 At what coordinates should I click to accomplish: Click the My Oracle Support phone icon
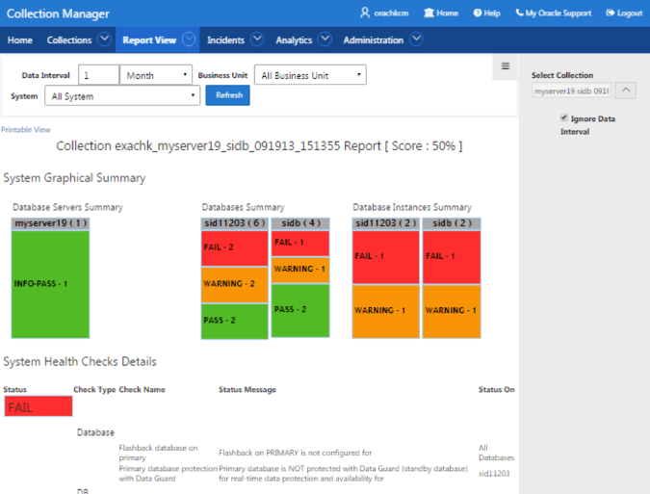519,13
